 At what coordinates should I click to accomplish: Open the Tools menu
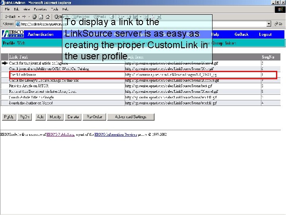tap(54, 9)
